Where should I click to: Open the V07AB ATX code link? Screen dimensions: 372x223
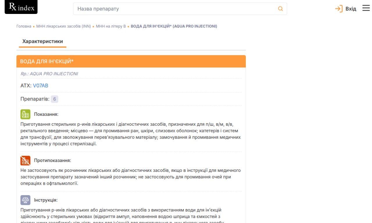pos(41,86)
